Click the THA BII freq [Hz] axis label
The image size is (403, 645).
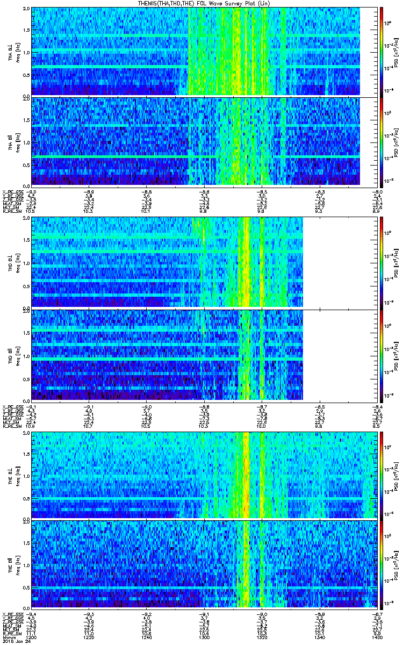click(x=18, y=142)
